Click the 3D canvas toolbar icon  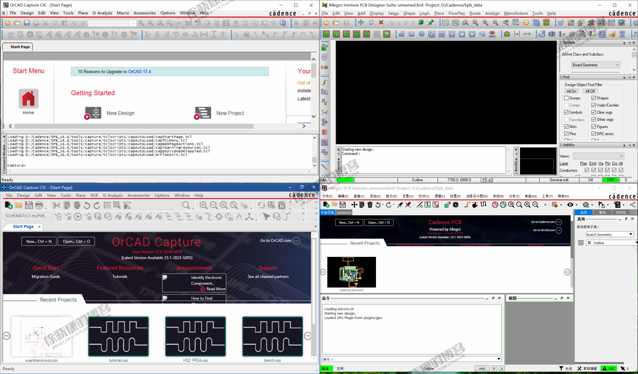(x=536, y=23)
